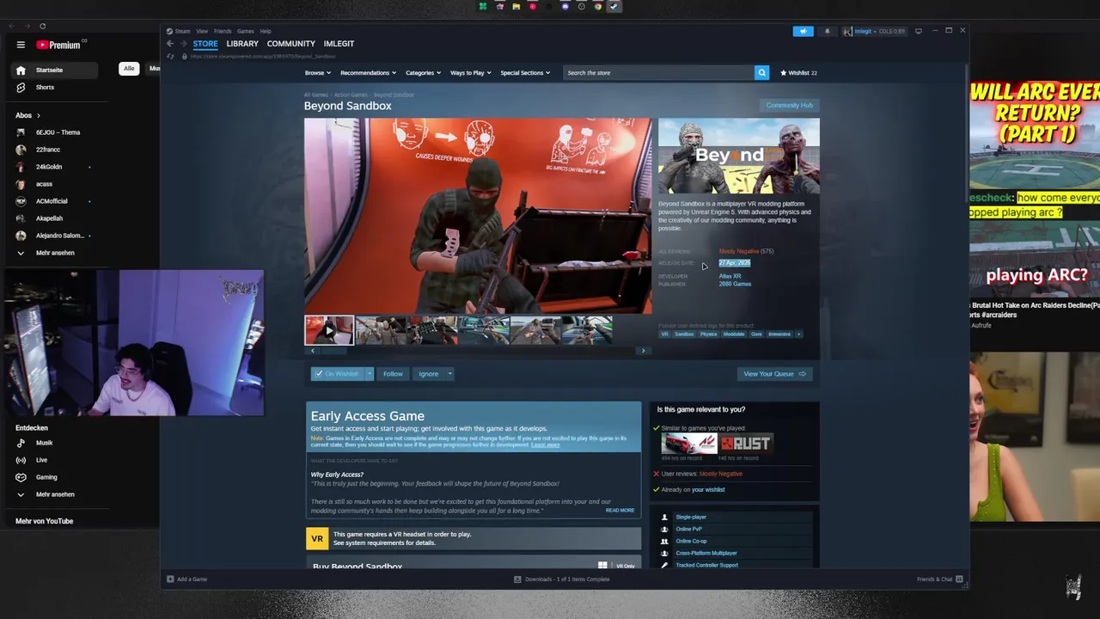Open Google Chrome from the top taskbar
The height and width of the screenshot is (619, 1100).
click(x=597, y=6)
